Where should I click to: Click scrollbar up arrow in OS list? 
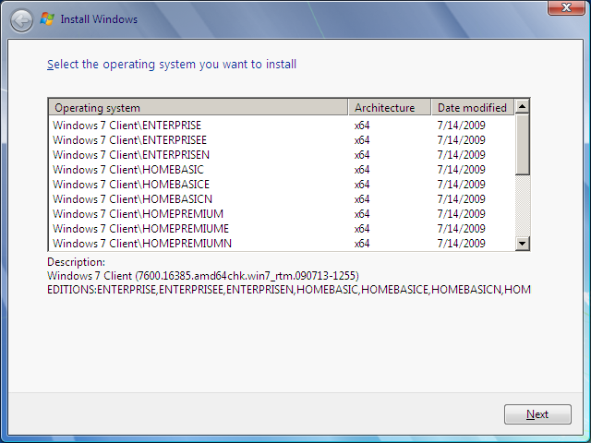click(522, 107)
